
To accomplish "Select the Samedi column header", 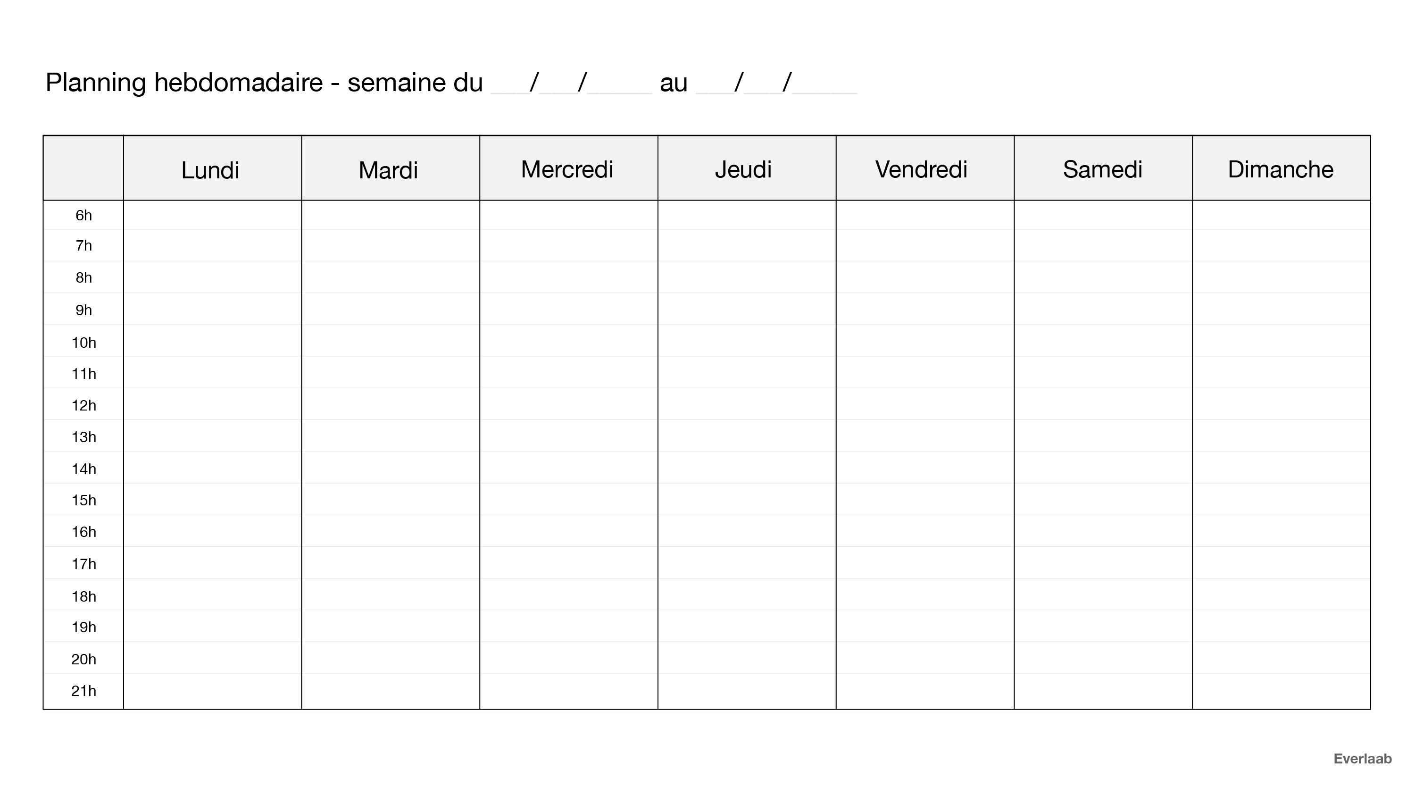I will pos(1102,169).
